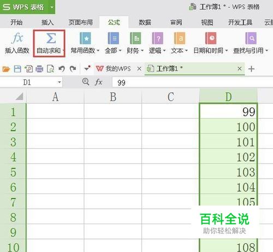
Task: Close the 工作簿1 document tab
Action: coord(240,69)
